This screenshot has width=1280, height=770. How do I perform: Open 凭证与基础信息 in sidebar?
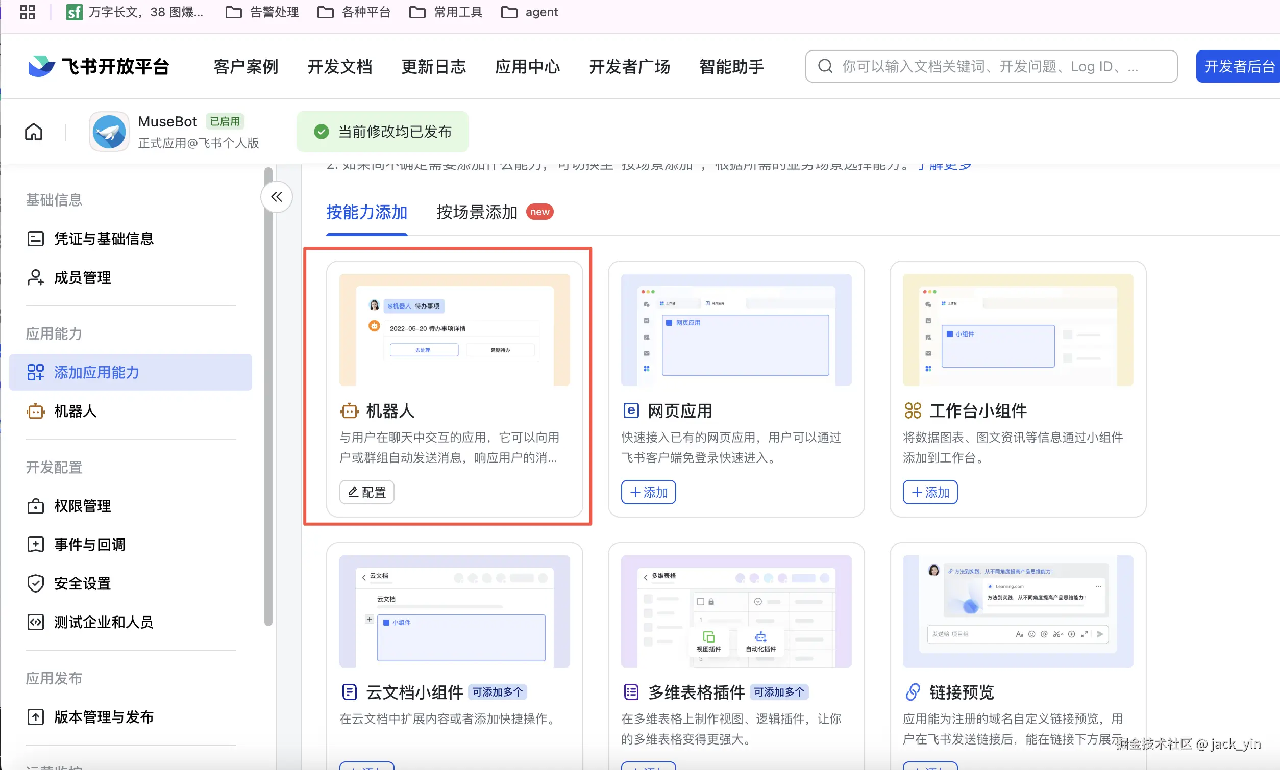point(103,239)
